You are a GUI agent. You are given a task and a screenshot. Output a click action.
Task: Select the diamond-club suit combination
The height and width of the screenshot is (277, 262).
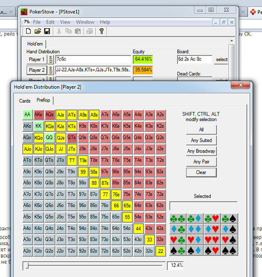tap(177, 229)
